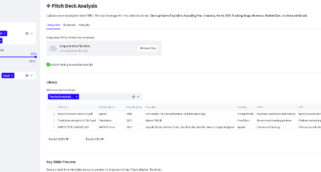
Task: Click the green success checkmark icon
Action: [x=48, y=64]
